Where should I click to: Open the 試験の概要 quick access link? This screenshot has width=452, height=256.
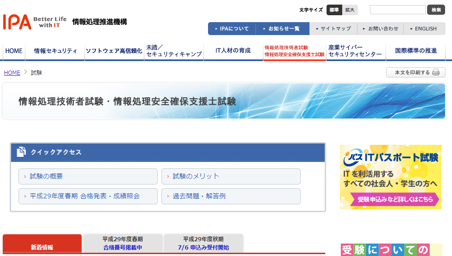(88, 176)
